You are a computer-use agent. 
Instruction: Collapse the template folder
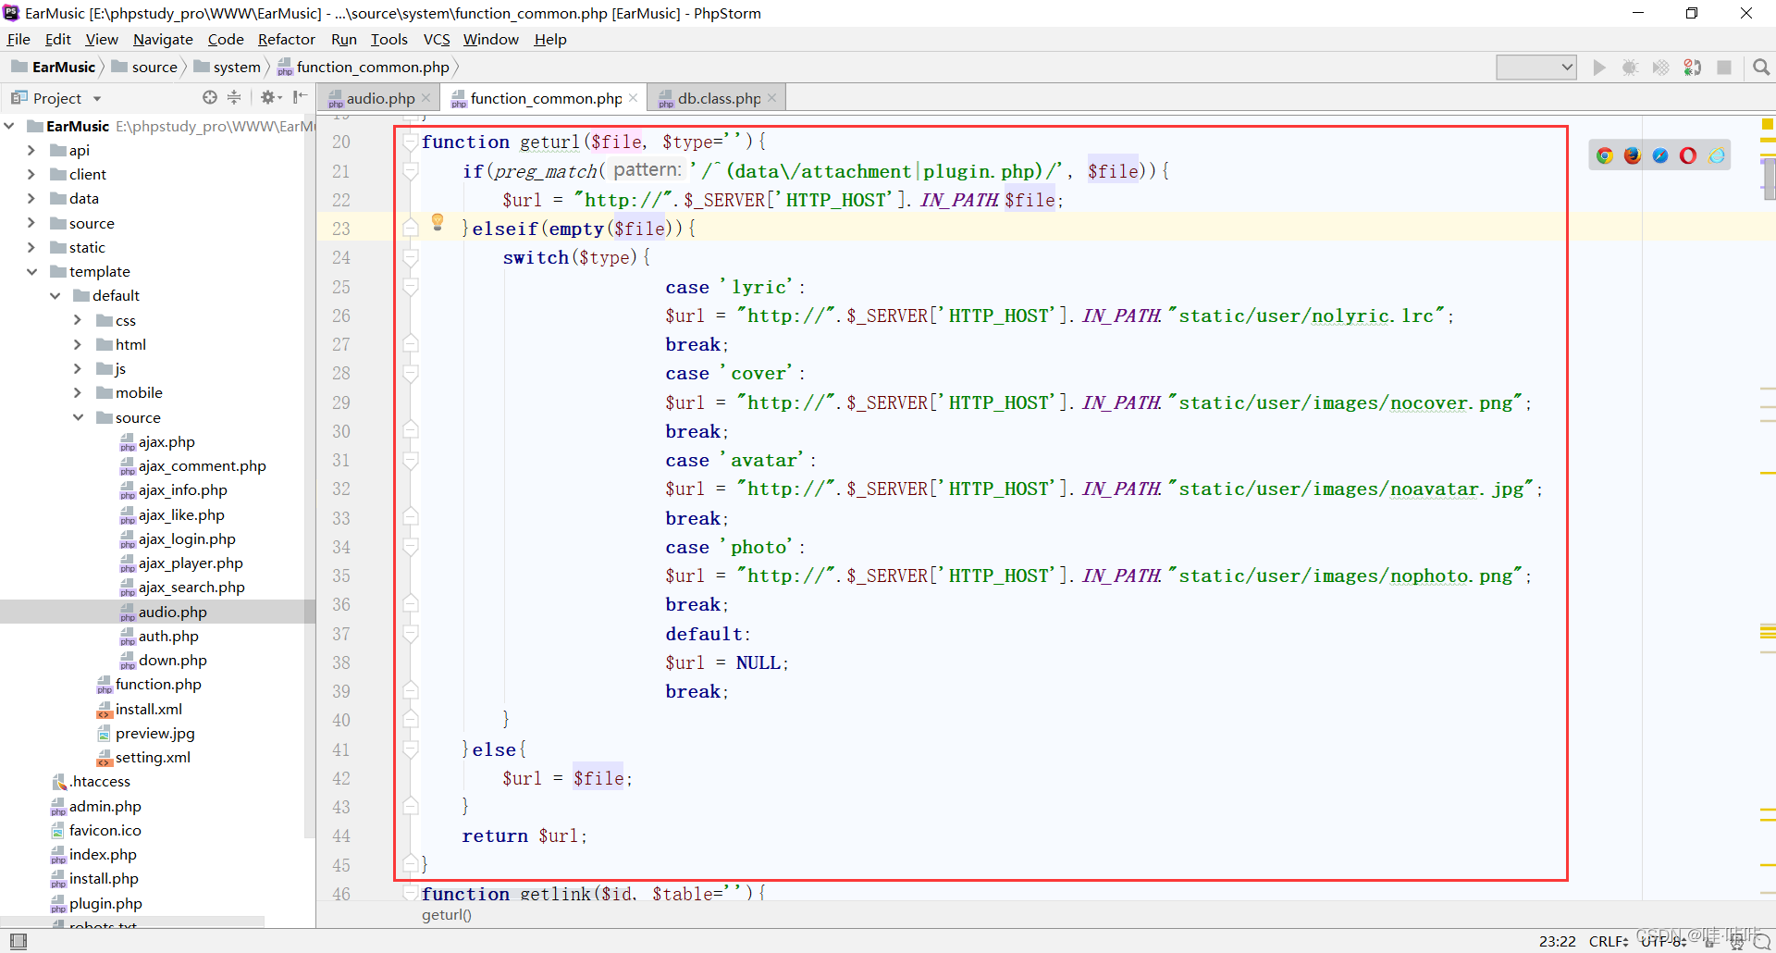click(x=31, y=271)
